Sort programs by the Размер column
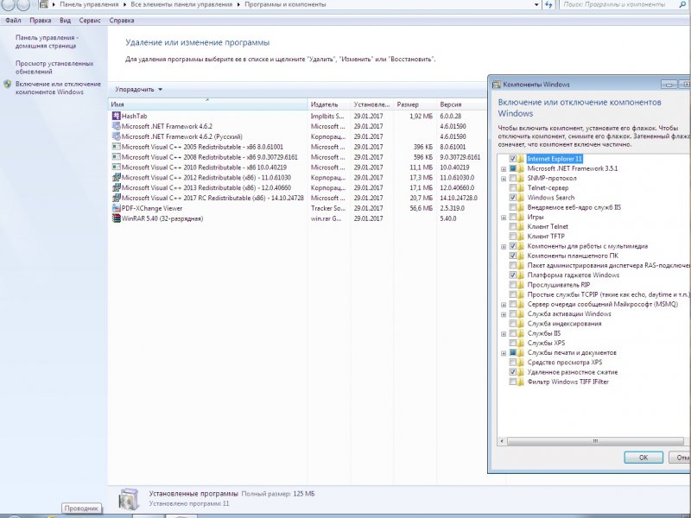The image size is (691, 518). coord(415,104)
